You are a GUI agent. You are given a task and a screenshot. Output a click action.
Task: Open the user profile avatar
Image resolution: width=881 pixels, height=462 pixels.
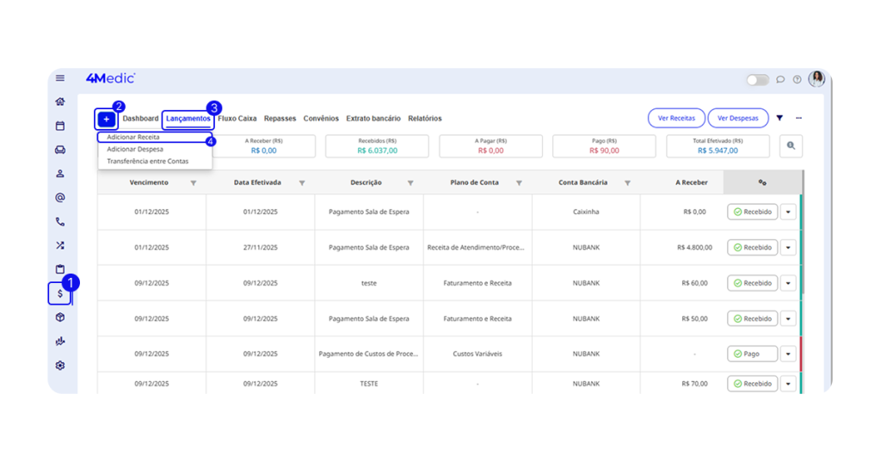[816, 79]
